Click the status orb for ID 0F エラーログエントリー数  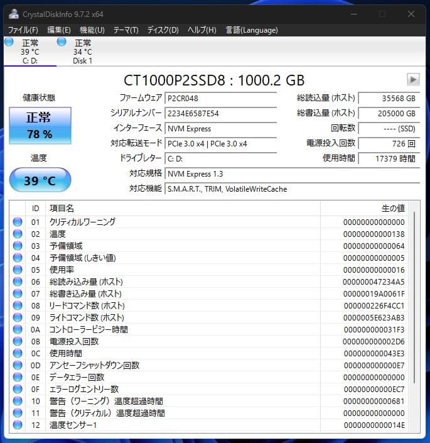(x=18, y=389)
